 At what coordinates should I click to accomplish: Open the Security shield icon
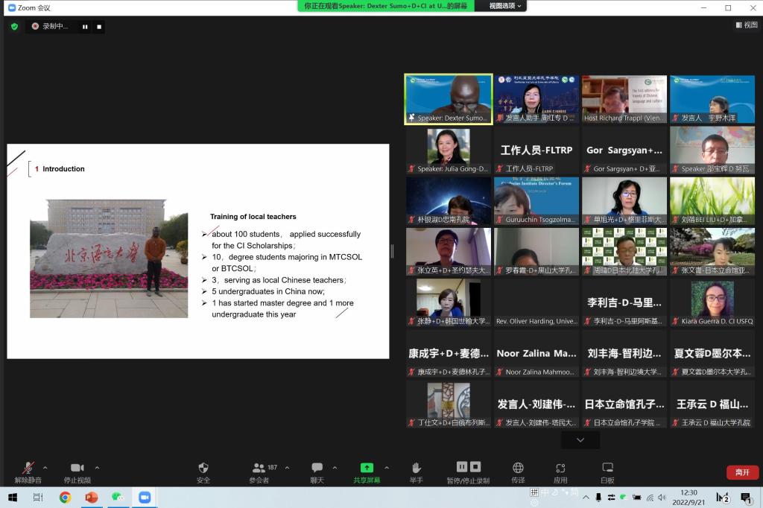click(x=203, y=469)
